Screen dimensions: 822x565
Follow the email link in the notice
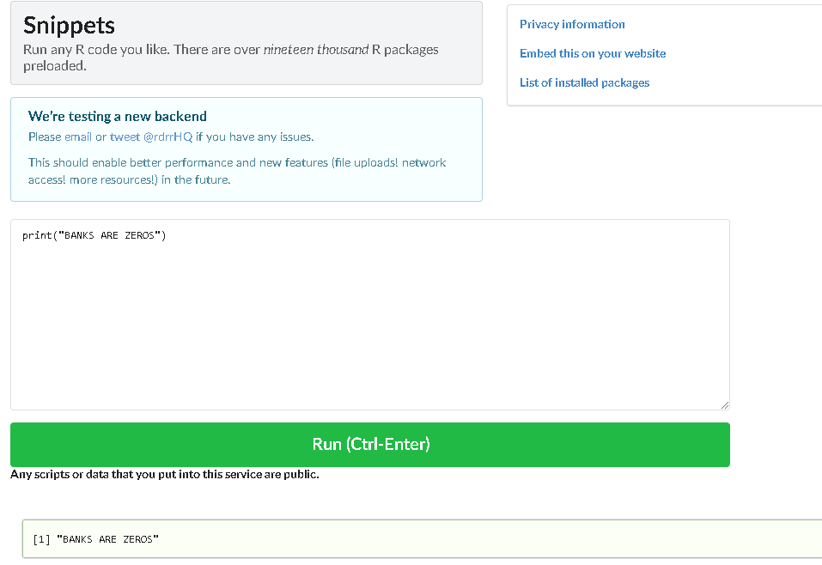78,137
